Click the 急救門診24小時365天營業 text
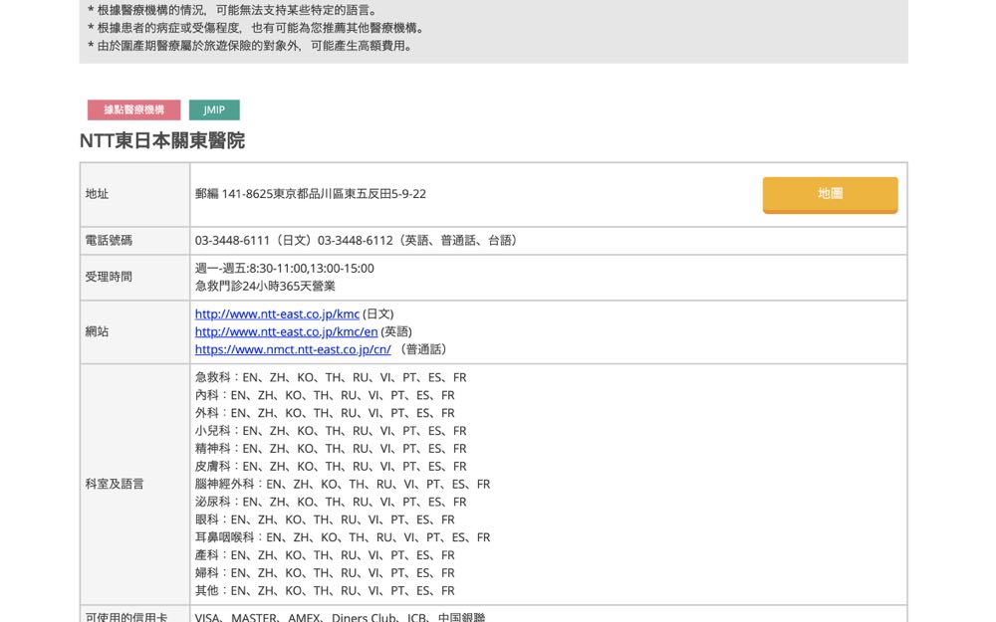 click(265, 286)
